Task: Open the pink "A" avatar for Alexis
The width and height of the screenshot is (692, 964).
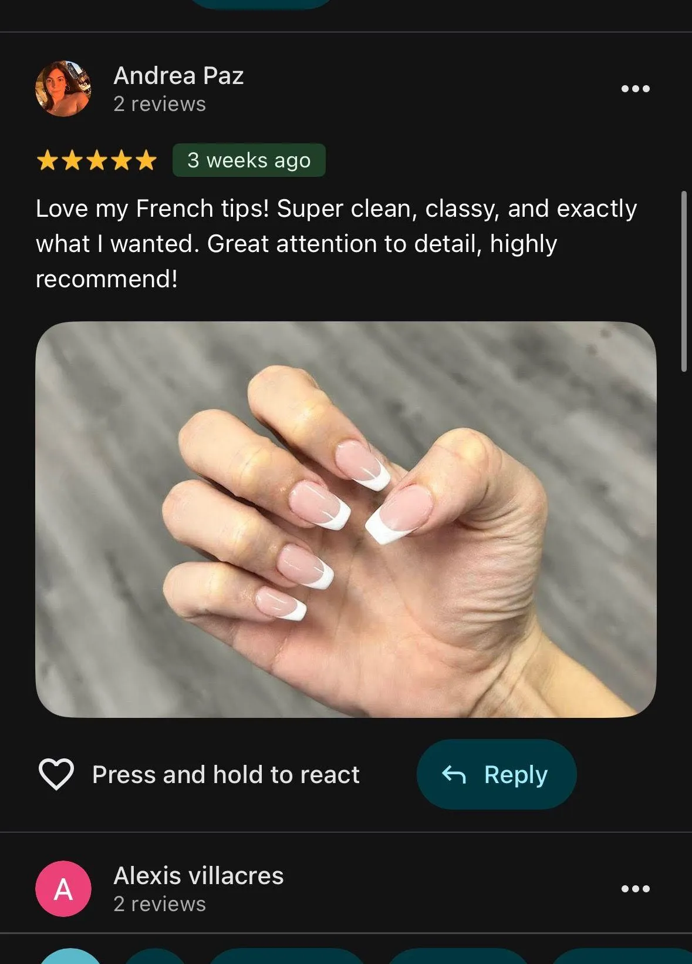Action: click(63, 889)
